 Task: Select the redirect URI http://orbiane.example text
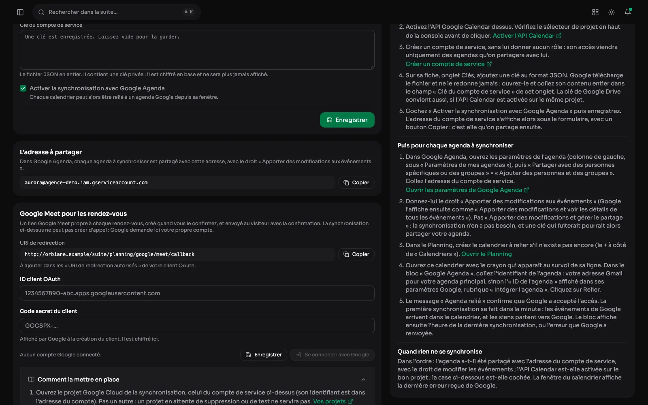tap(109, 254)
